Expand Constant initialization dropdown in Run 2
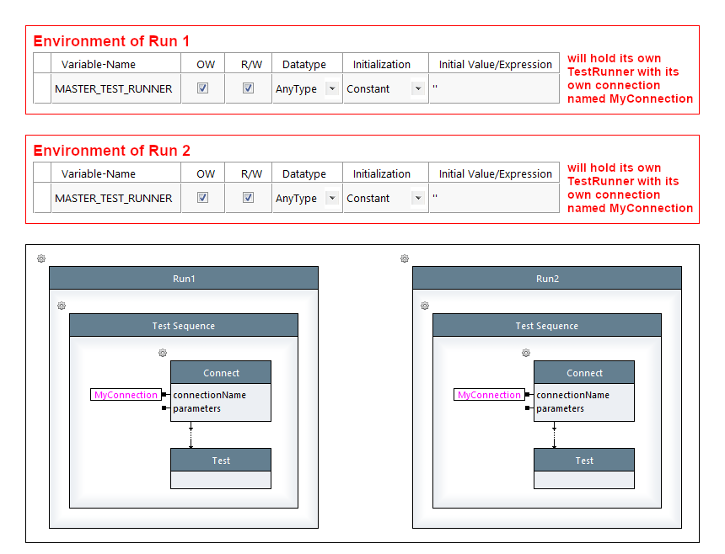This screenshot has height=554, width=725. coord(417,198)
